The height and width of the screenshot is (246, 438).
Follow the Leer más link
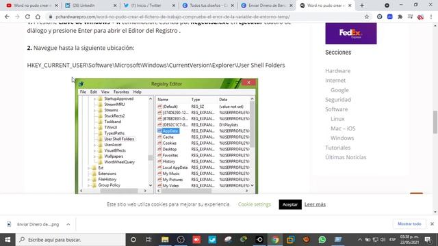coord(315,204)
